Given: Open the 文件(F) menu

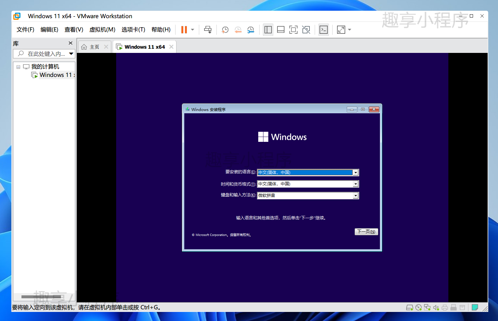Looking at the screenshot, I should [x=25, y=30].
